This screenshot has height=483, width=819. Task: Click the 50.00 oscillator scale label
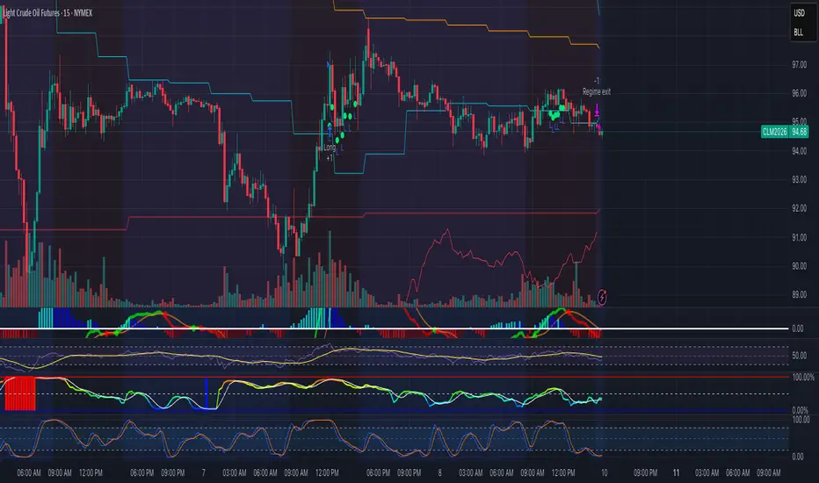[x=799, y=356]
